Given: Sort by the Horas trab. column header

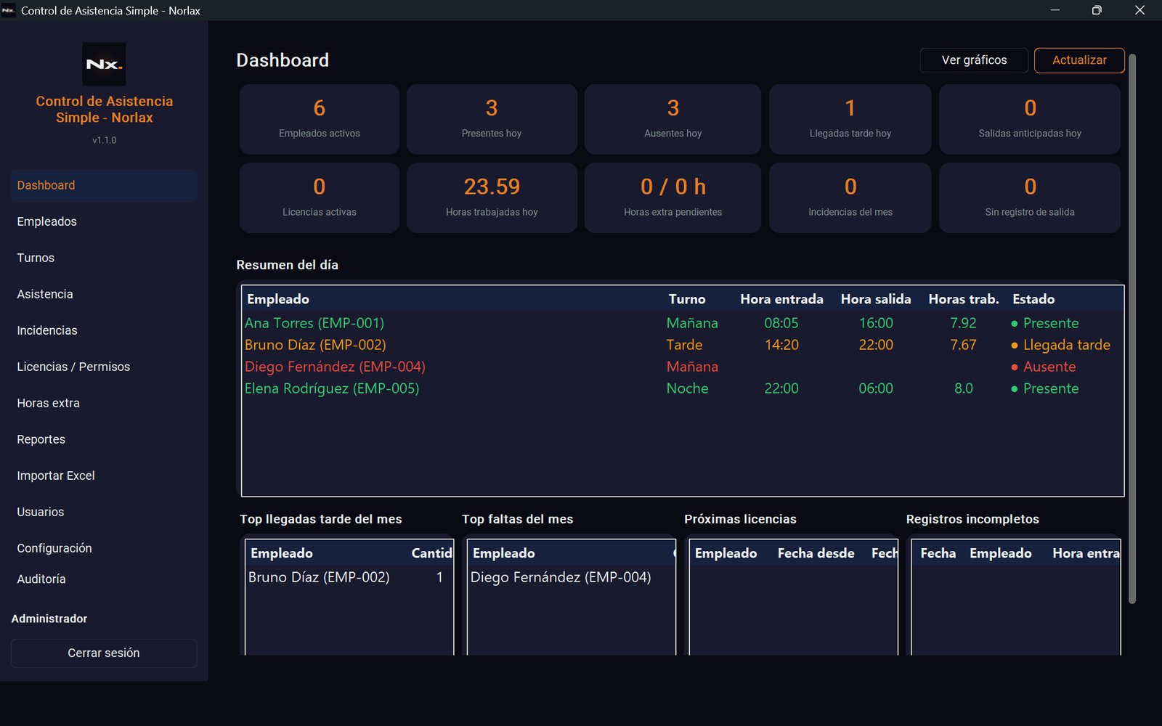Looking at the screenshot, I should pos(963,299).
